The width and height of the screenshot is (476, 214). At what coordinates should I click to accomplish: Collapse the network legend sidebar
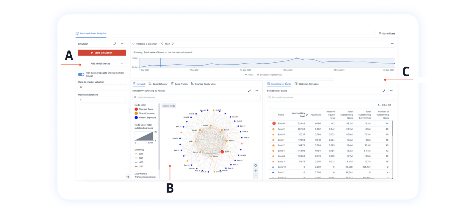(x=128, y=177)
